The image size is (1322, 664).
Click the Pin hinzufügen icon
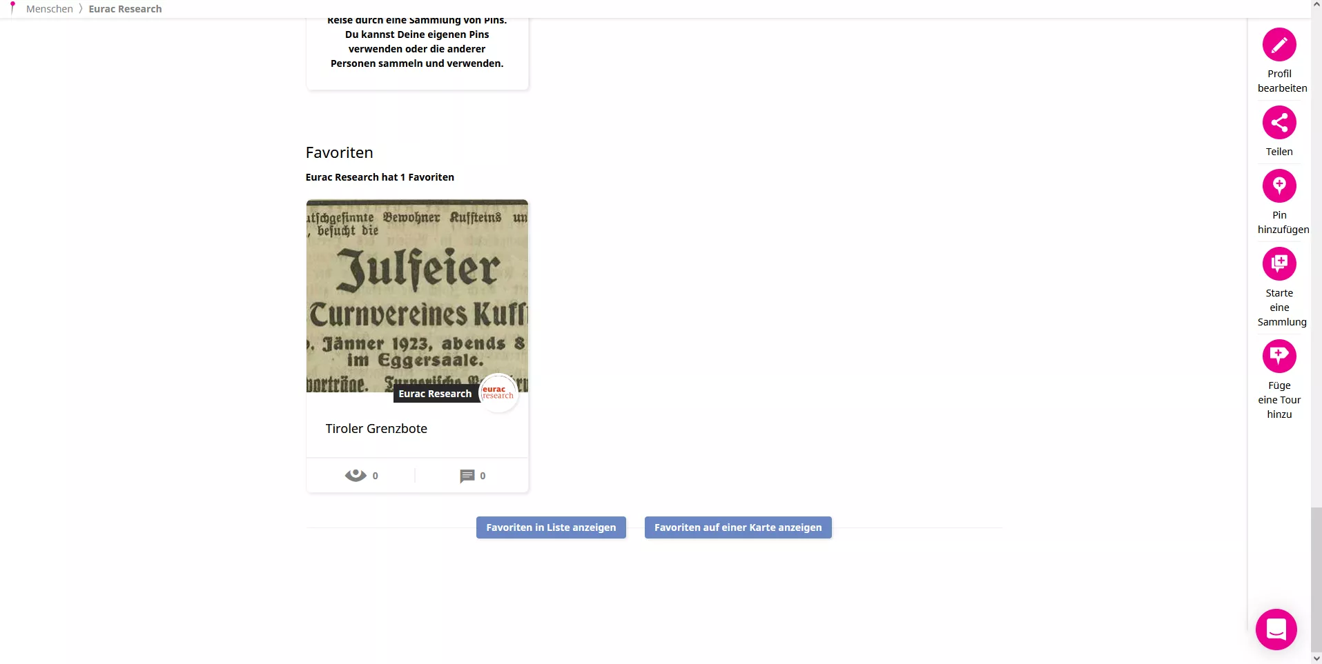coord(1279,185)
